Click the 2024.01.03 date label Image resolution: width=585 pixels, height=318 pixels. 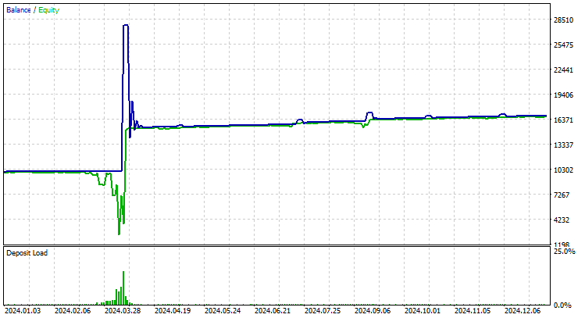[23, 310]
